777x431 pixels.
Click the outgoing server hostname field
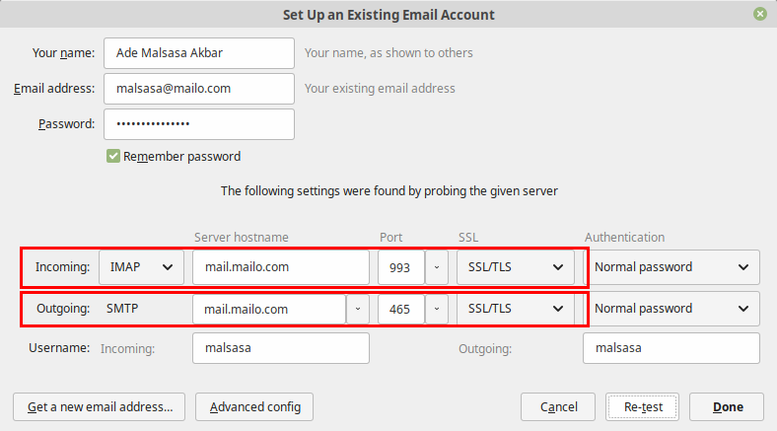point(268,309)
